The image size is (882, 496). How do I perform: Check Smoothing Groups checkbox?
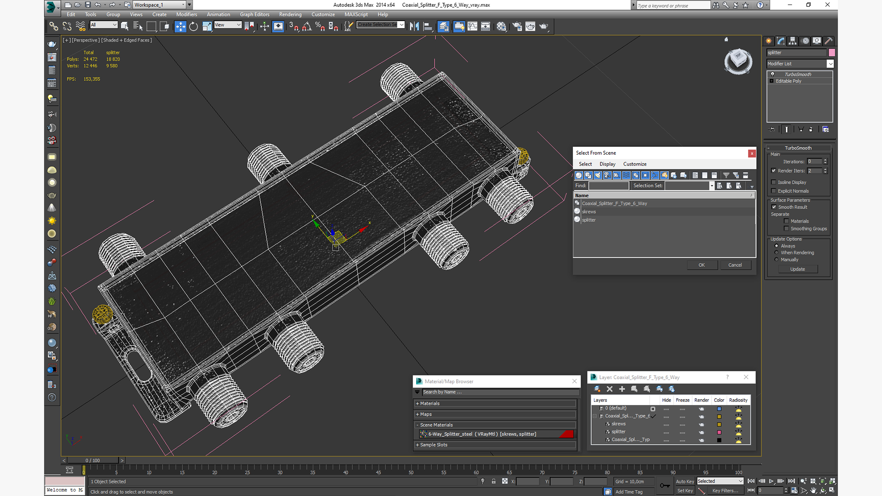[x=786, y=229]
